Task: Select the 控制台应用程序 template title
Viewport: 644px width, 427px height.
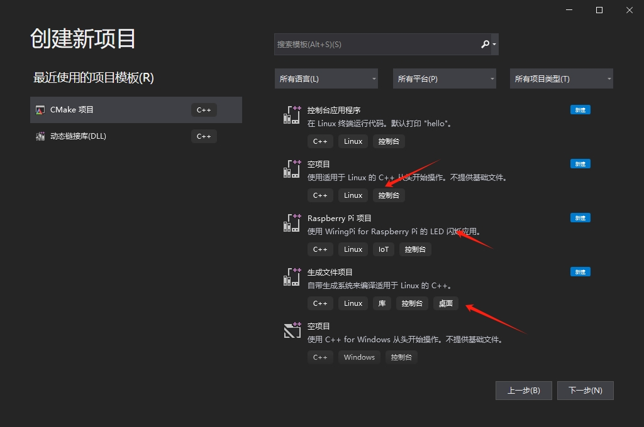Action: pyautogui.click(x=334, y=110)
